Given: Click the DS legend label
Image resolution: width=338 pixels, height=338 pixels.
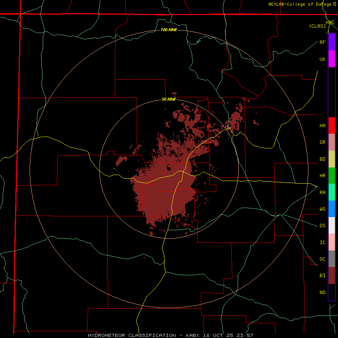Looking at the screenshot, I should (x=322, y=225).
